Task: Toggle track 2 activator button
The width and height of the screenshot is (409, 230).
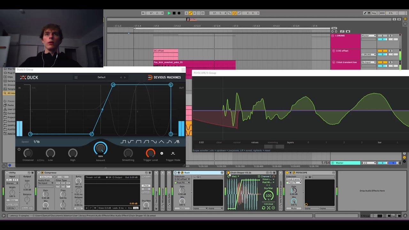Action: [x=382, y=51]
